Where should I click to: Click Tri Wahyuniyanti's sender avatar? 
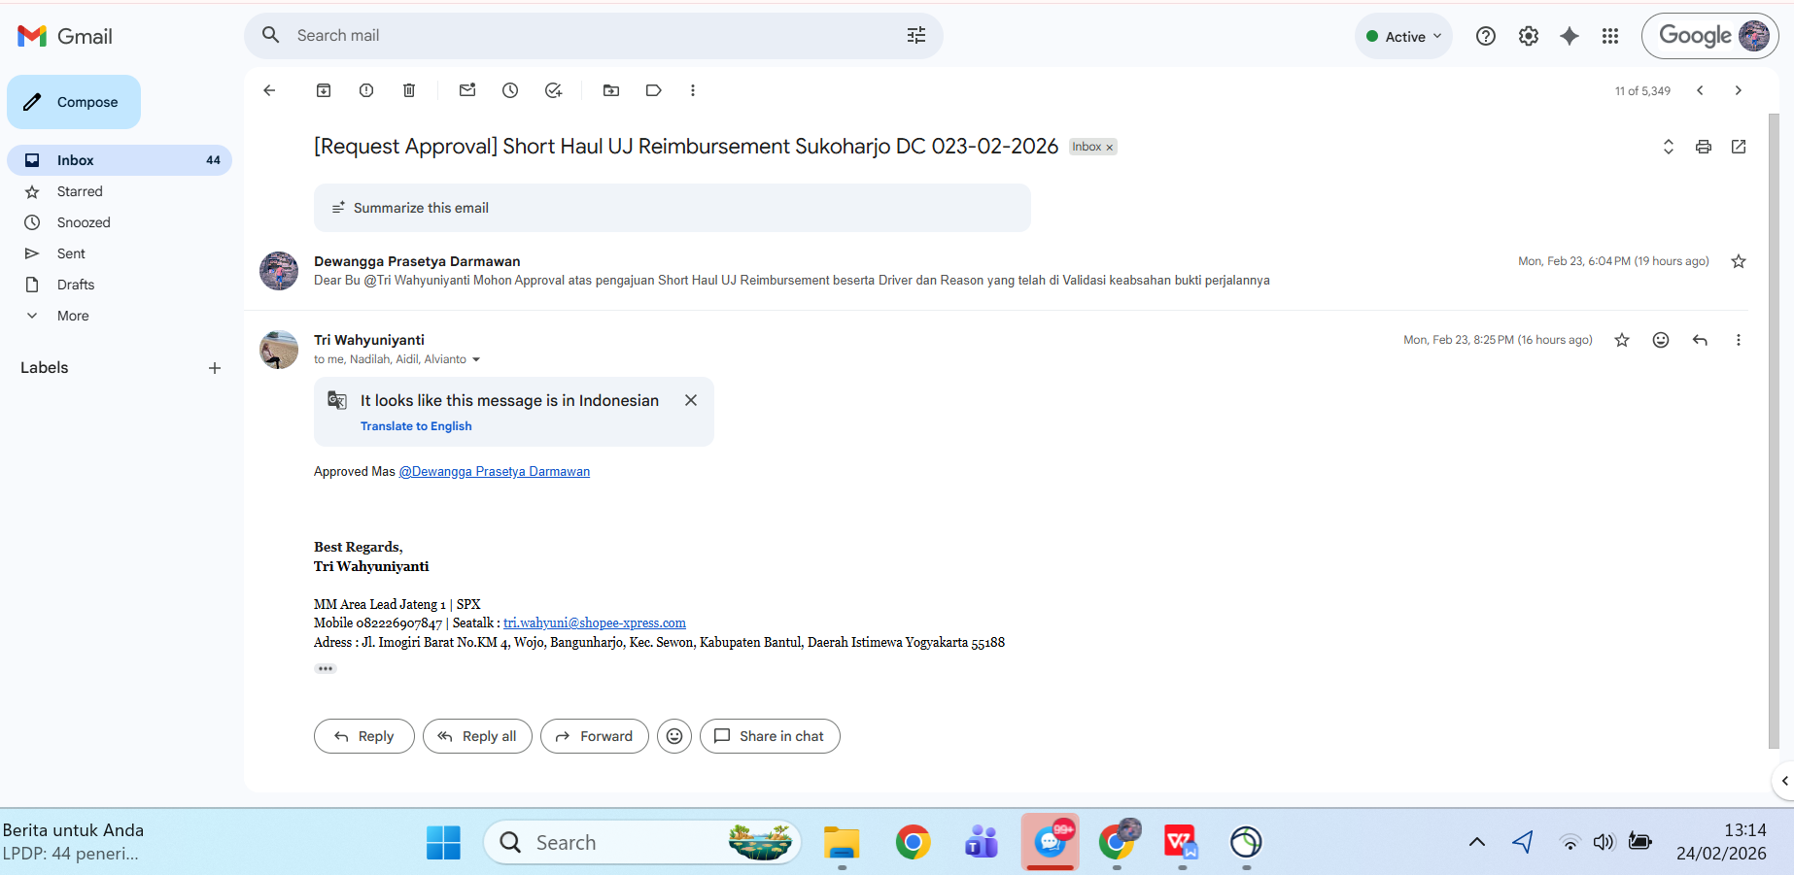pyautogui.click(x=279, y=350)
